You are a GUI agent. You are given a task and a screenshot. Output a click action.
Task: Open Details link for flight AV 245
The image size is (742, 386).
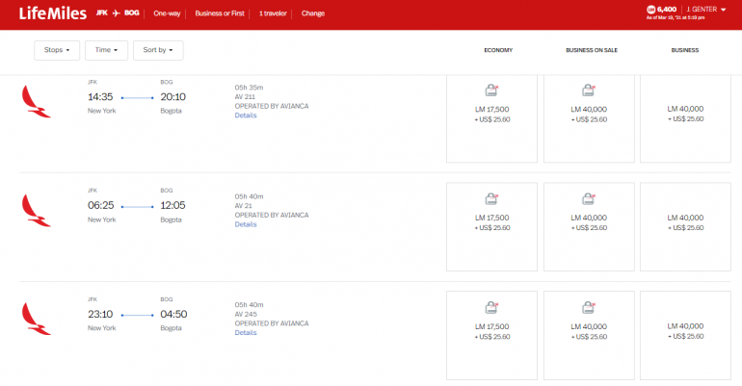tap(246, 333)
